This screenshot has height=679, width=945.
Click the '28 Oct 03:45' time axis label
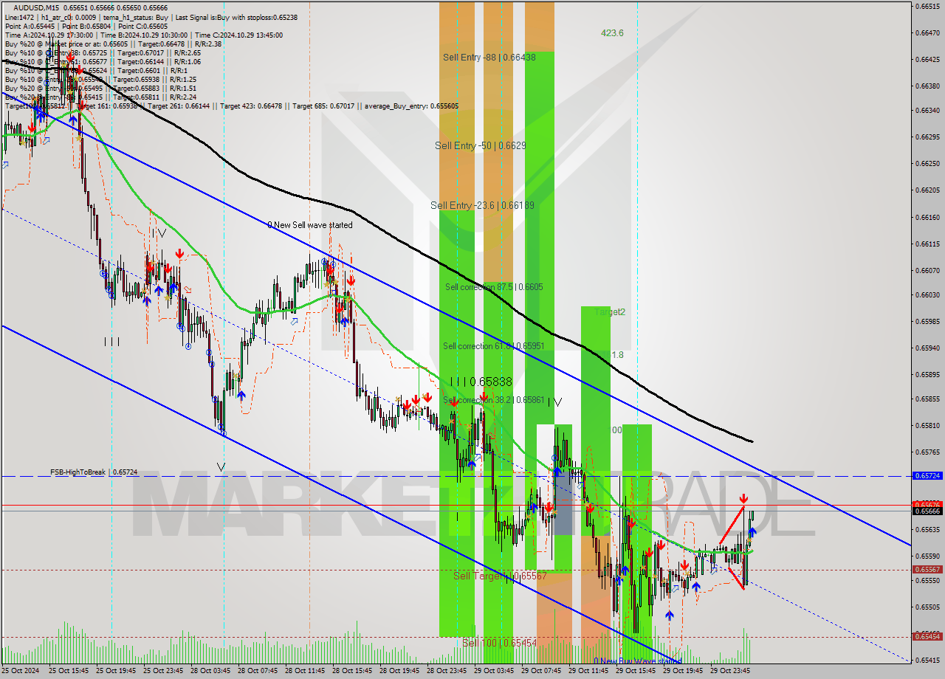[209, 671]
